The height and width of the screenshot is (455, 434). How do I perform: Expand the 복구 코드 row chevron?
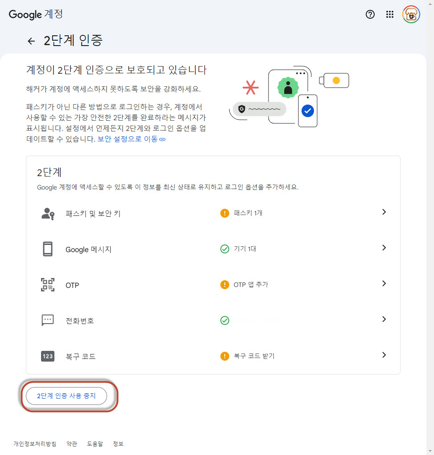tap(384, 355)
